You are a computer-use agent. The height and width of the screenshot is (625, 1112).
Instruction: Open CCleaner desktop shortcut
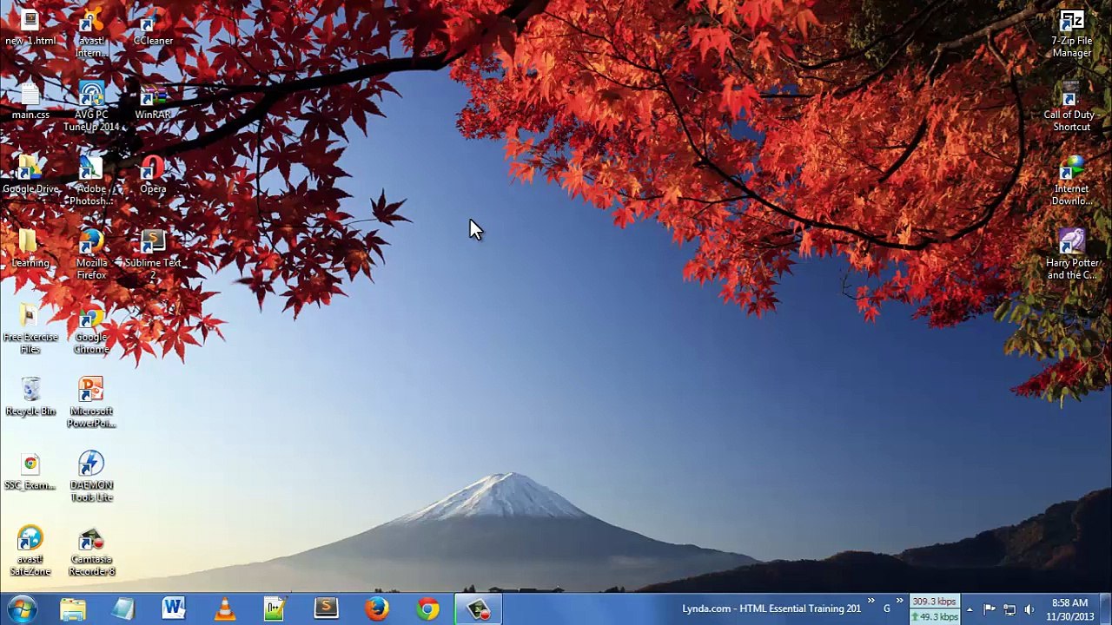pos(153,28)
